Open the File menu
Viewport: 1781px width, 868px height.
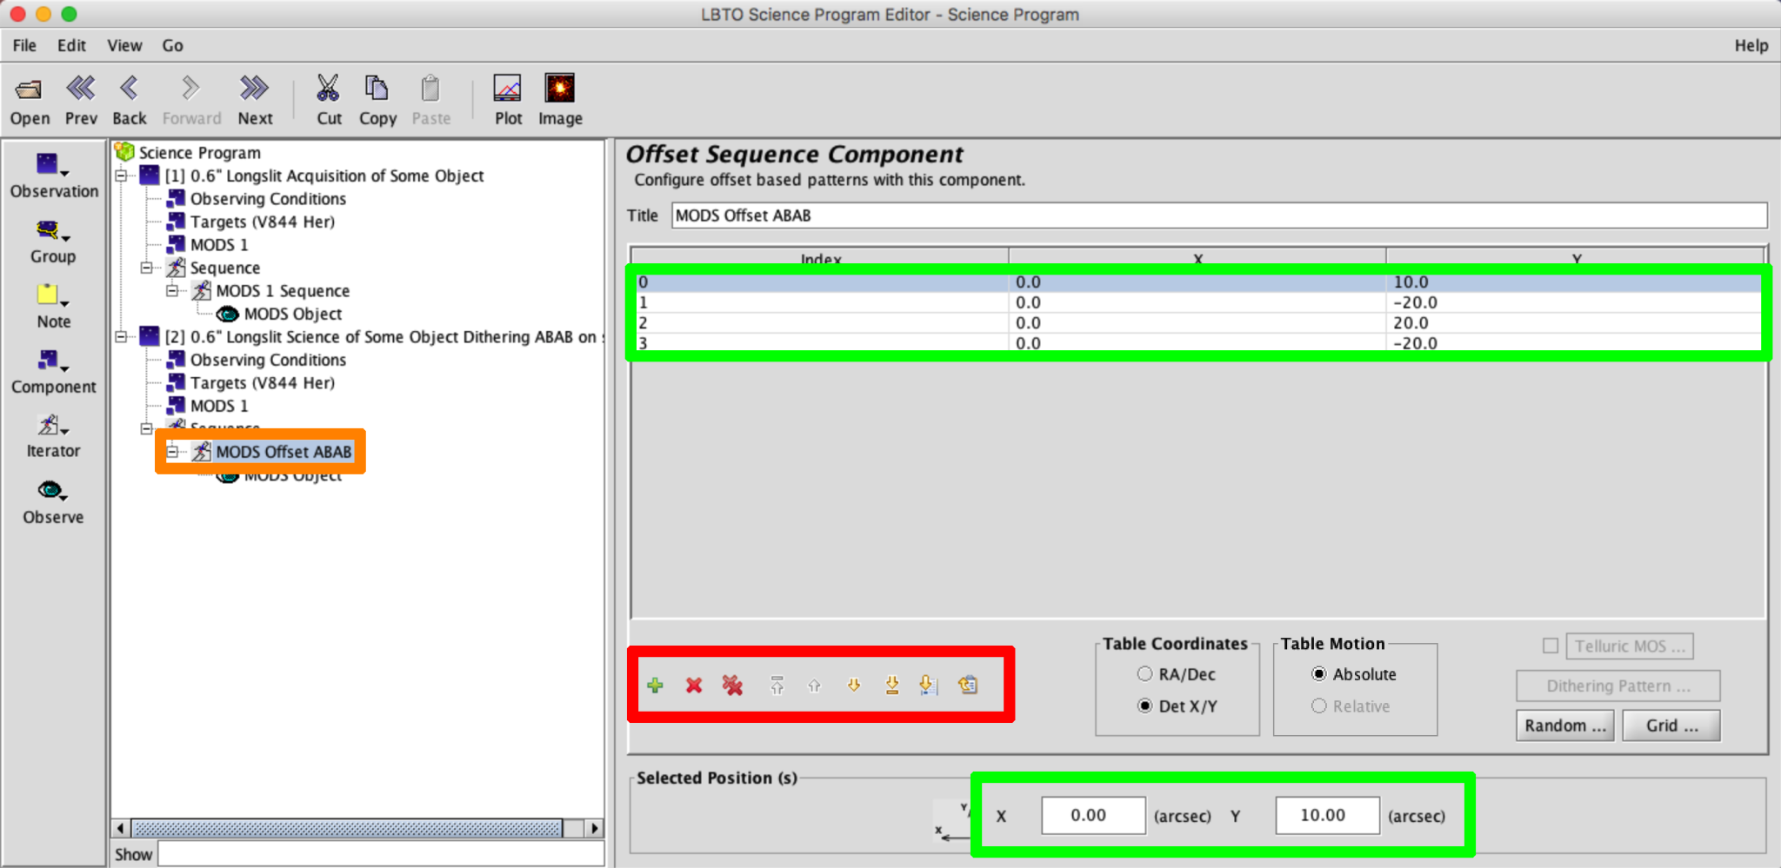click(24, 45)
